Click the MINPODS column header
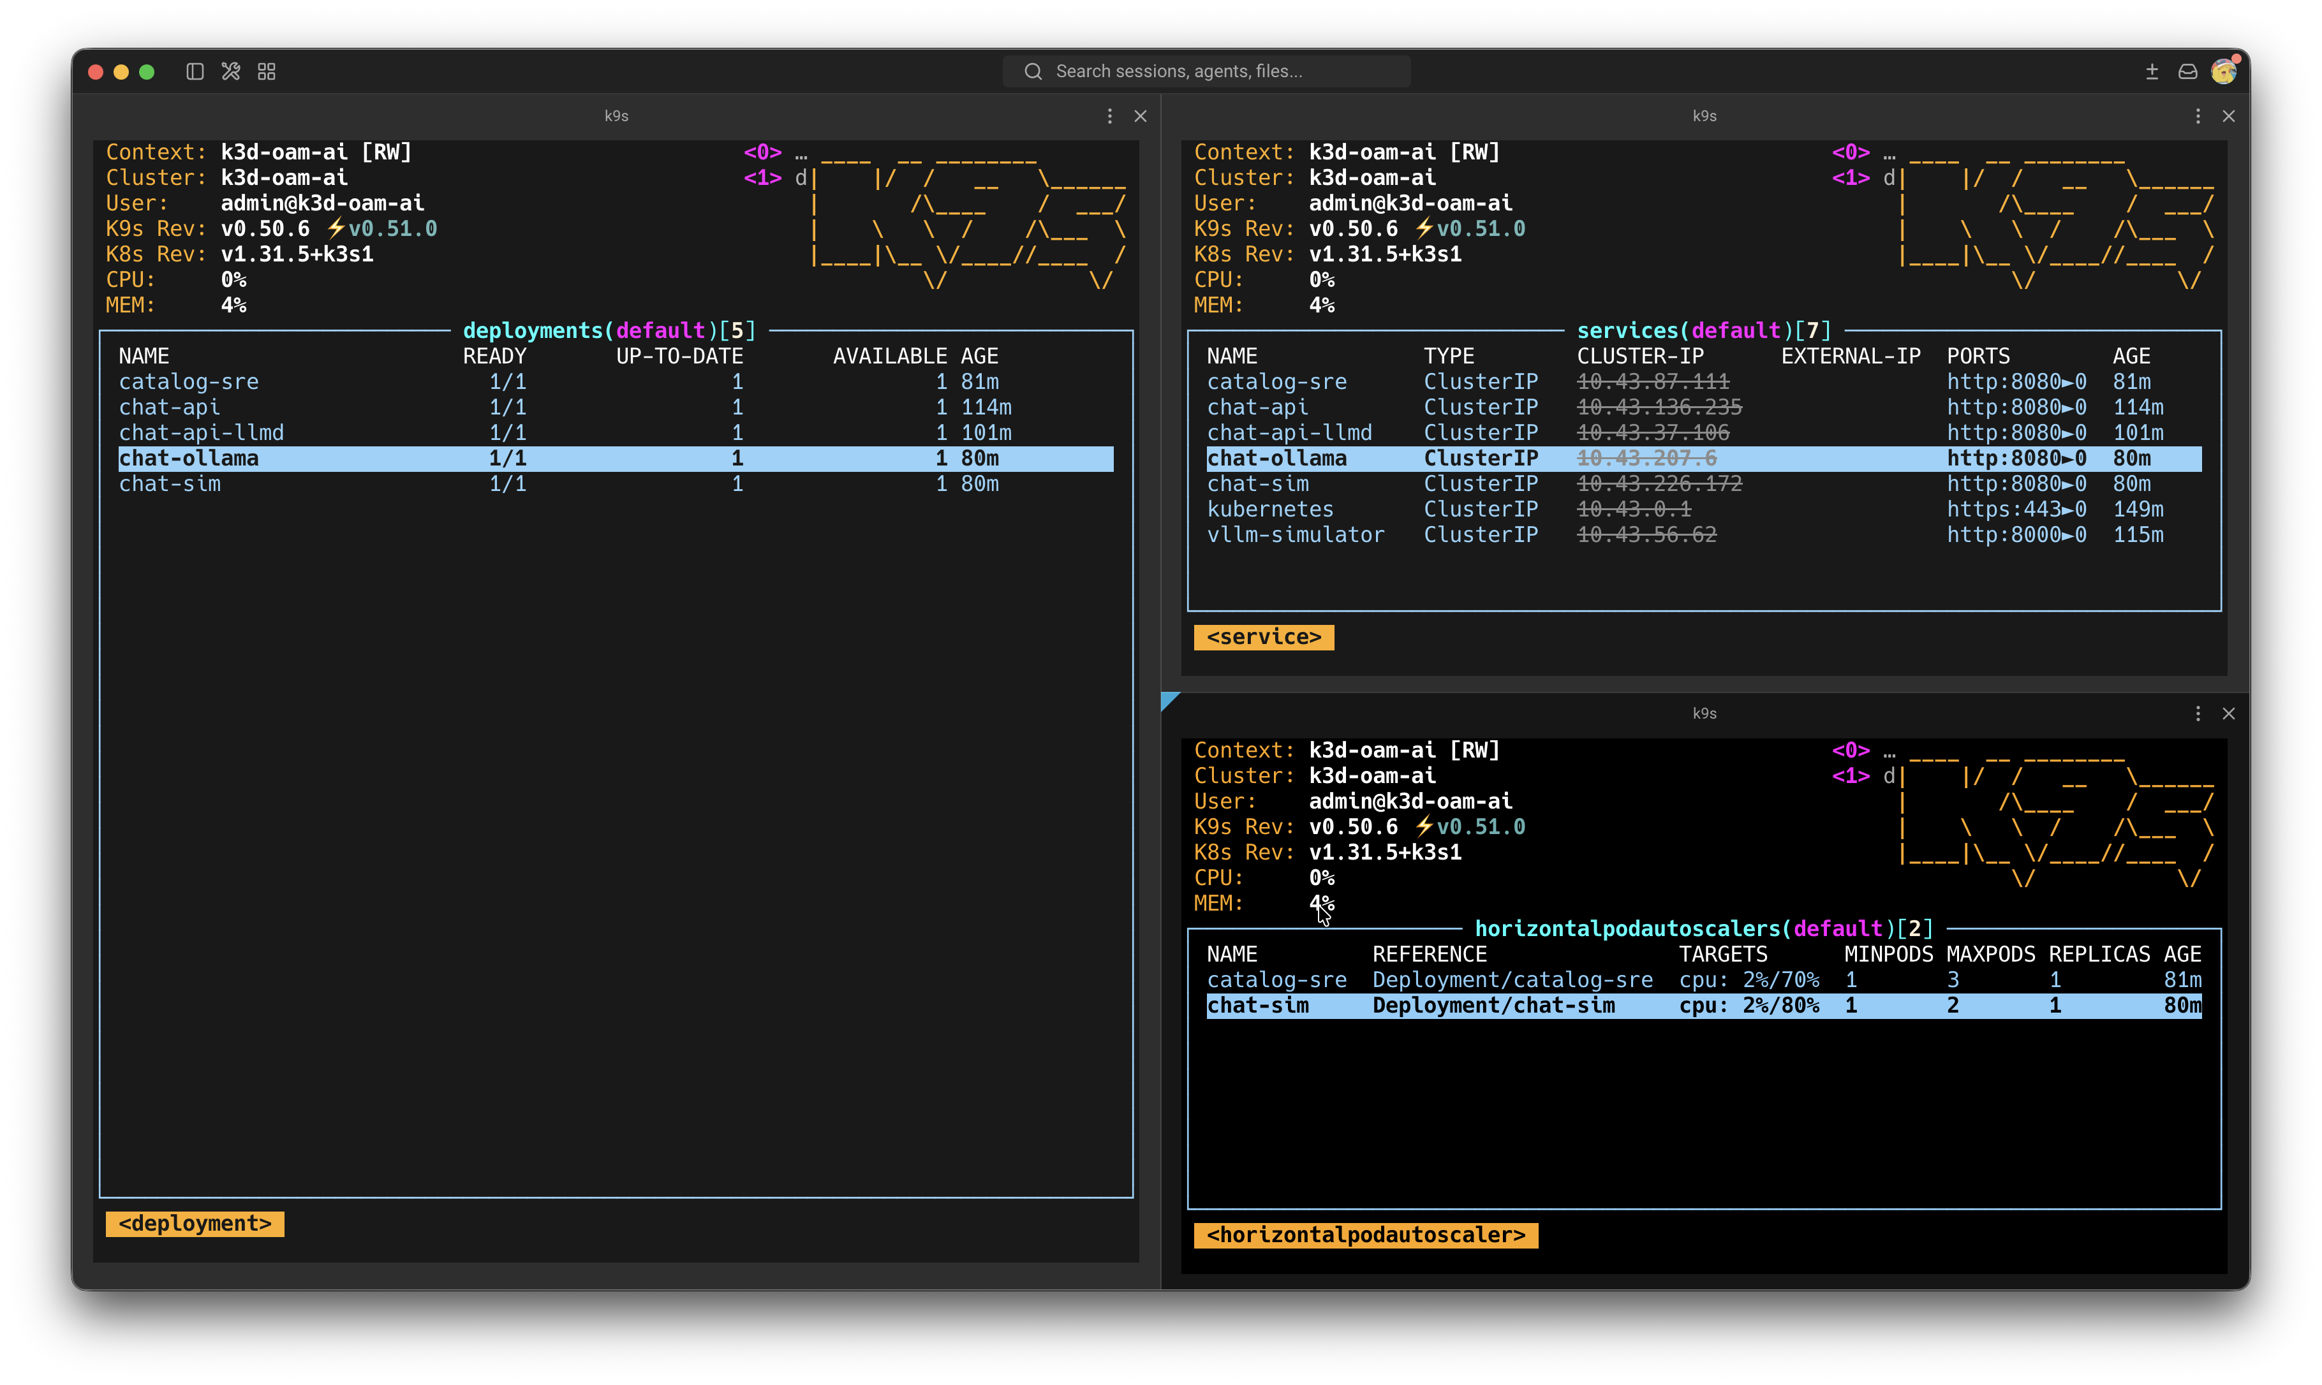 1889,955
